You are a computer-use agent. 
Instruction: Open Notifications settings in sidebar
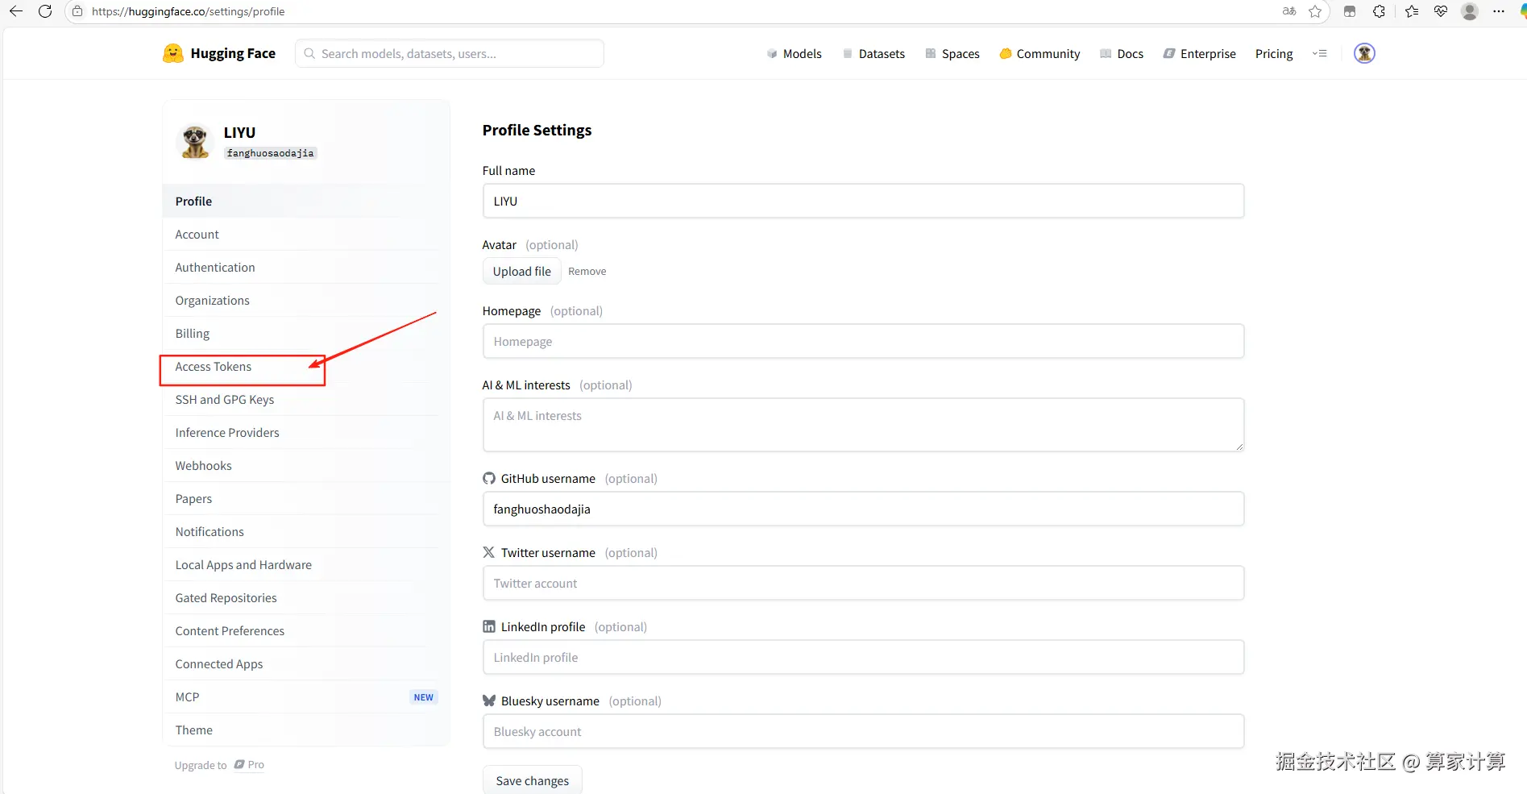tap(306, 531)
